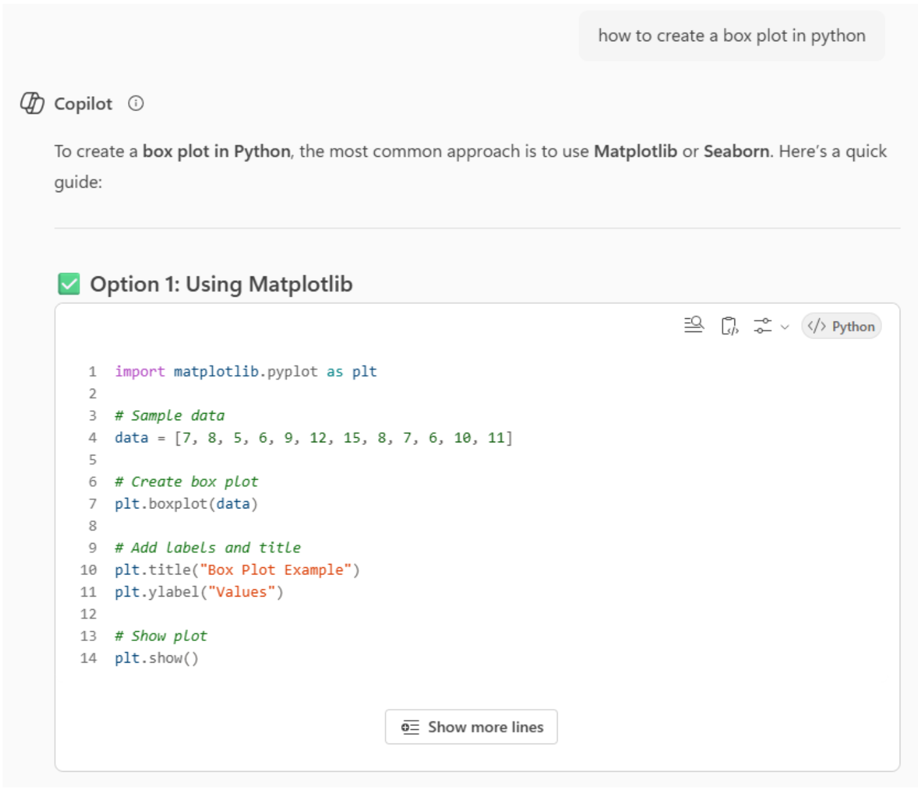Click the Python language badge

[x=841, y=326]
